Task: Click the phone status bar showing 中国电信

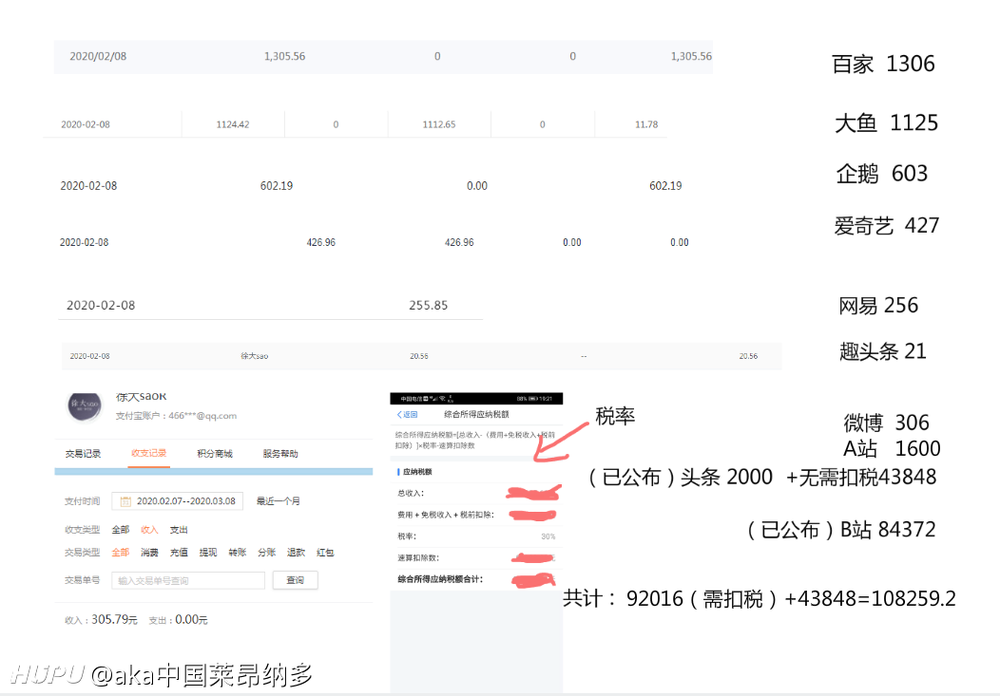Action: coord(476,399)
